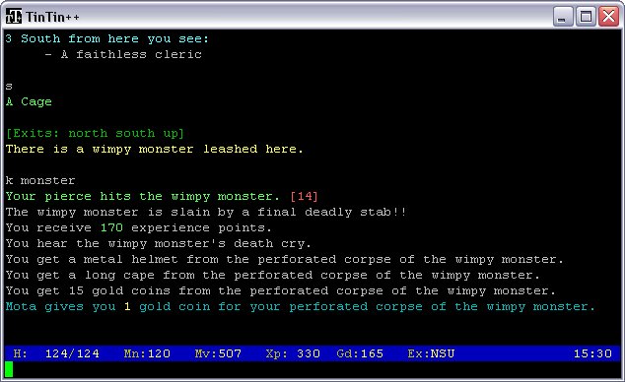The image size is (625, 382).
Task: Click the TinTin++ title bar text
Action: coord(52,17)
